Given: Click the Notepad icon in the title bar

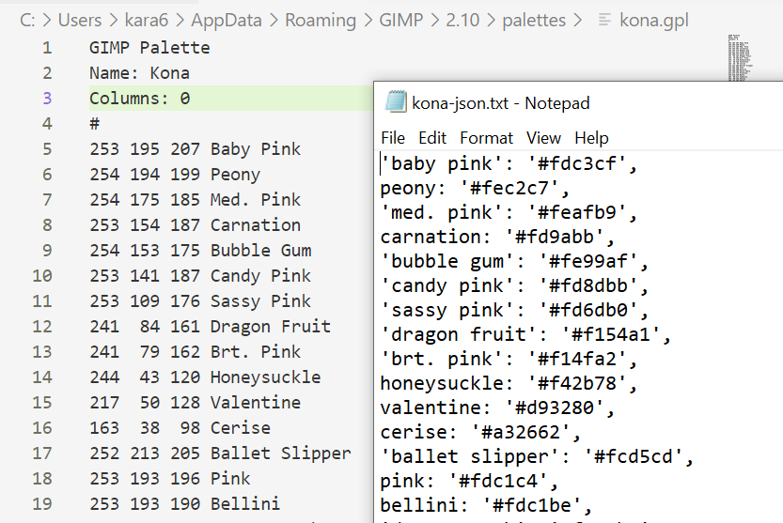Looking at the screenshot, I should point(396,102).
